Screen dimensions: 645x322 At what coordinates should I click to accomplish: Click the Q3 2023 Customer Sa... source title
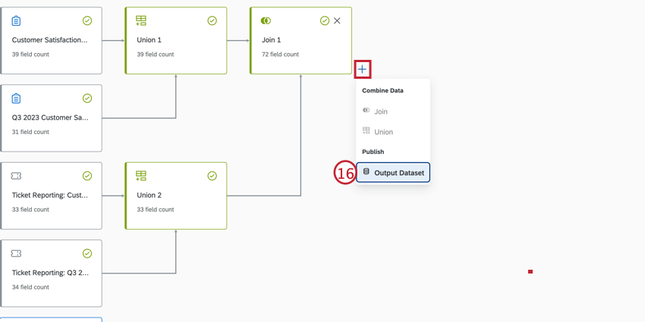tap(50, 117)
